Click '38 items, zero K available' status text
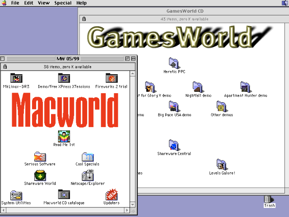The width and height of the screenshot is (289, 217). click(67, 67)
